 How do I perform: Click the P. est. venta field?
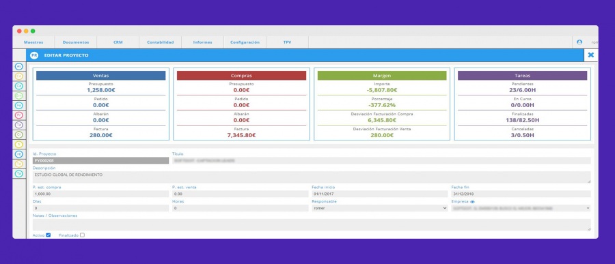pos(241,194)
